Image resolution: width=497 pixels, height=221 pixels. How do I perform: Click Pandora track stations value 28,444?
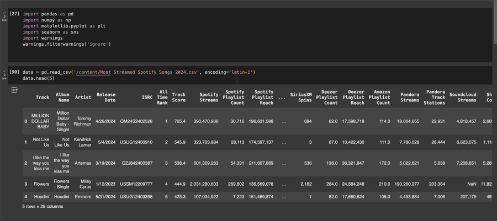click(438, 142)
